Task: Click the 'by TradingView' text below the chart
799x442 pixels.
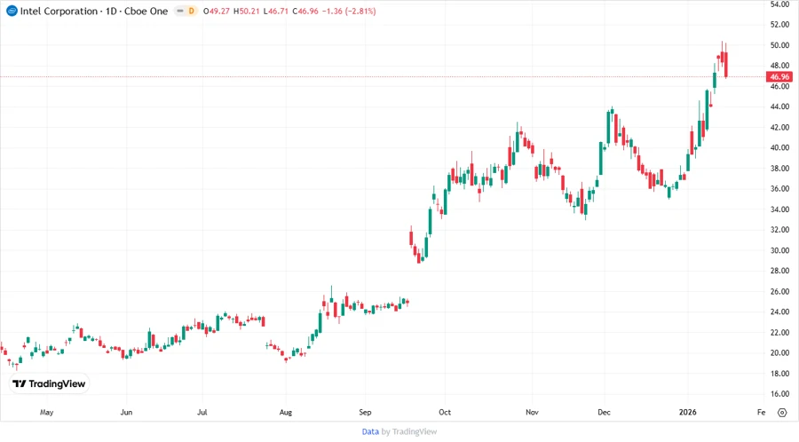Action: tap(409, 432)
